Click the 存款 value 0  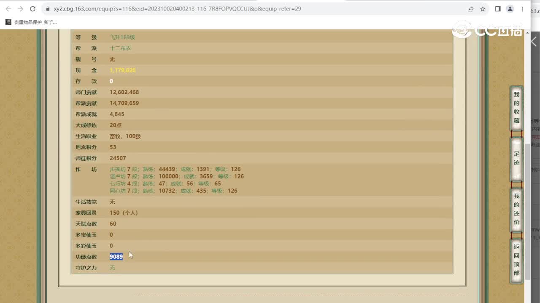(111, 81)
